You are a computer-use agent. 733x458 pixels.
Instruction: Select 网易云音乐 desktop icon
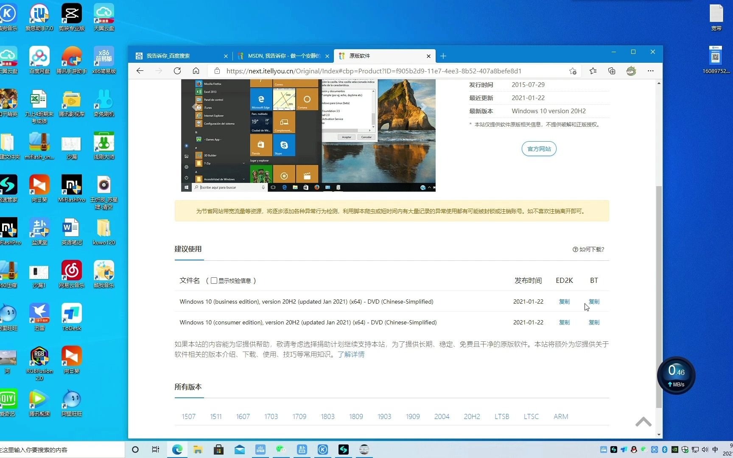point(72,274)
